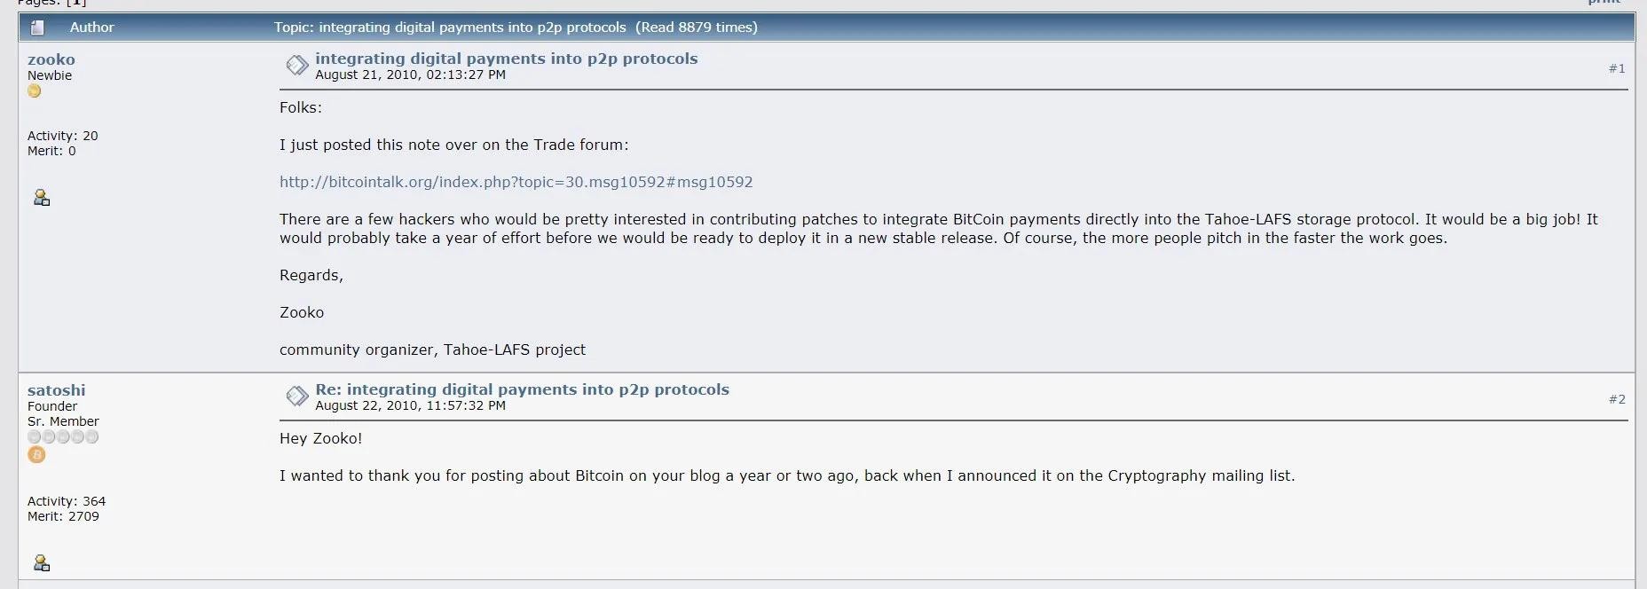Open first post title 'integrating digital payments' link
Viewport: 1647px width, 589px height.
click(x=506, y=59)
